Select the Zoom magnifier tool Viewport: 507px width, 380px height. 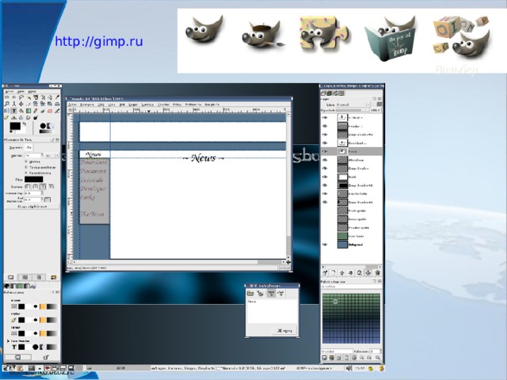point(7,104)
